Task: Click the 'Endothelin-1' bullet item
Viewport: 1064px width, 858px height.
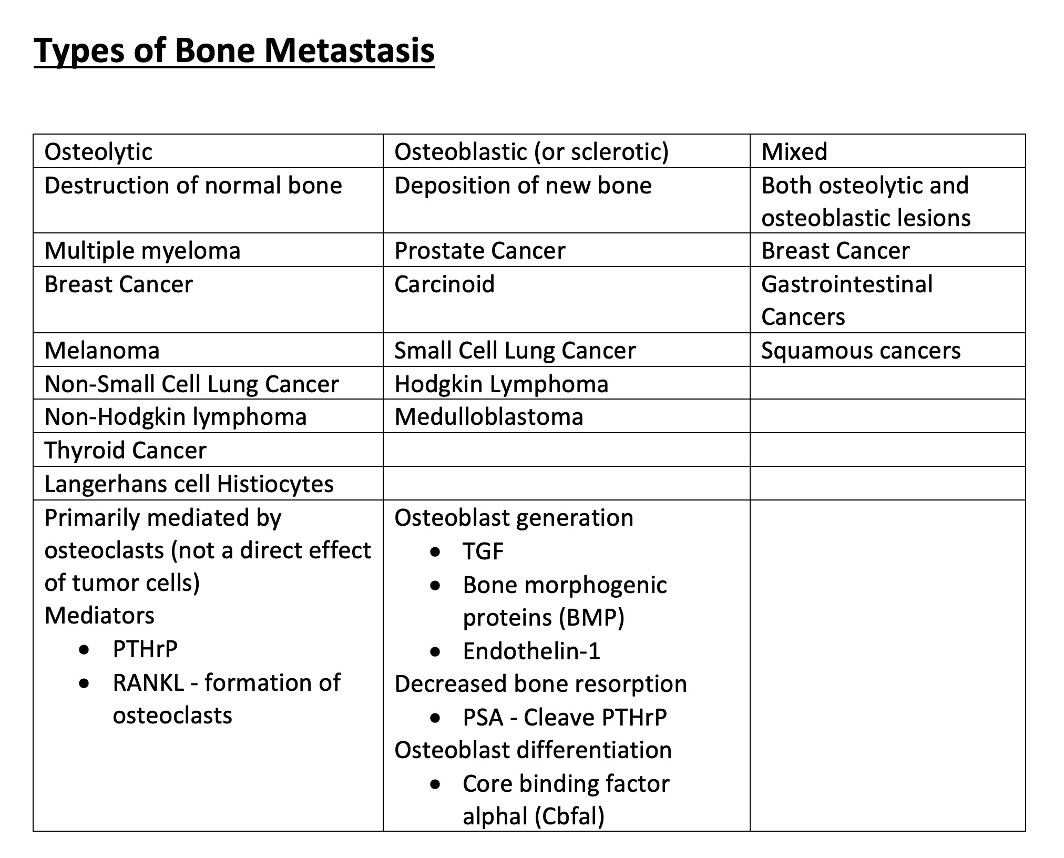Action: point(531,651)
